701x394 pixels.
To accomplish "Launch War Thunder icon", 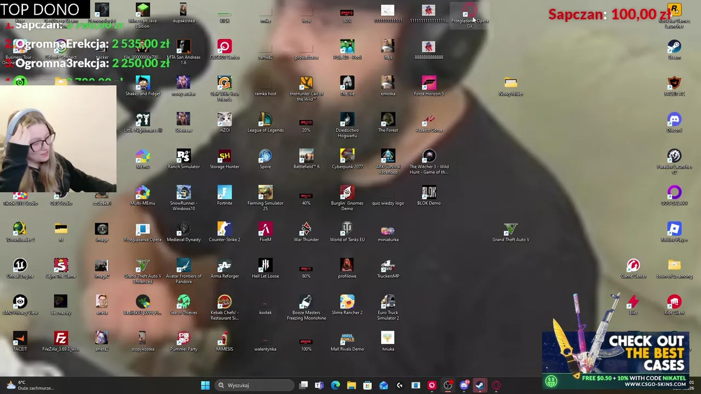I will (306, 232).
